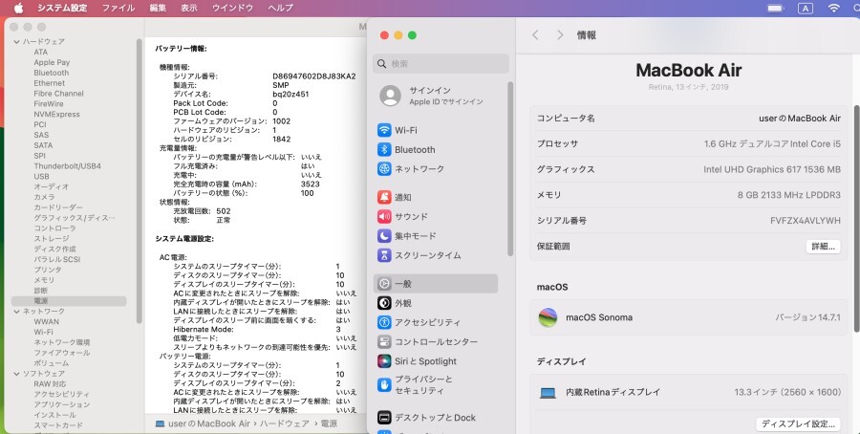
Task: Click ハードウェア in the bottom path bar
Action: click(284, 423)
